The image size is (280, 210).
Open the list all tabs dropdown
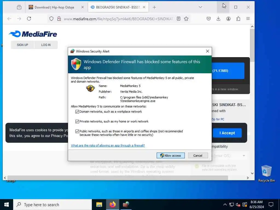click(x=200, y=7)
